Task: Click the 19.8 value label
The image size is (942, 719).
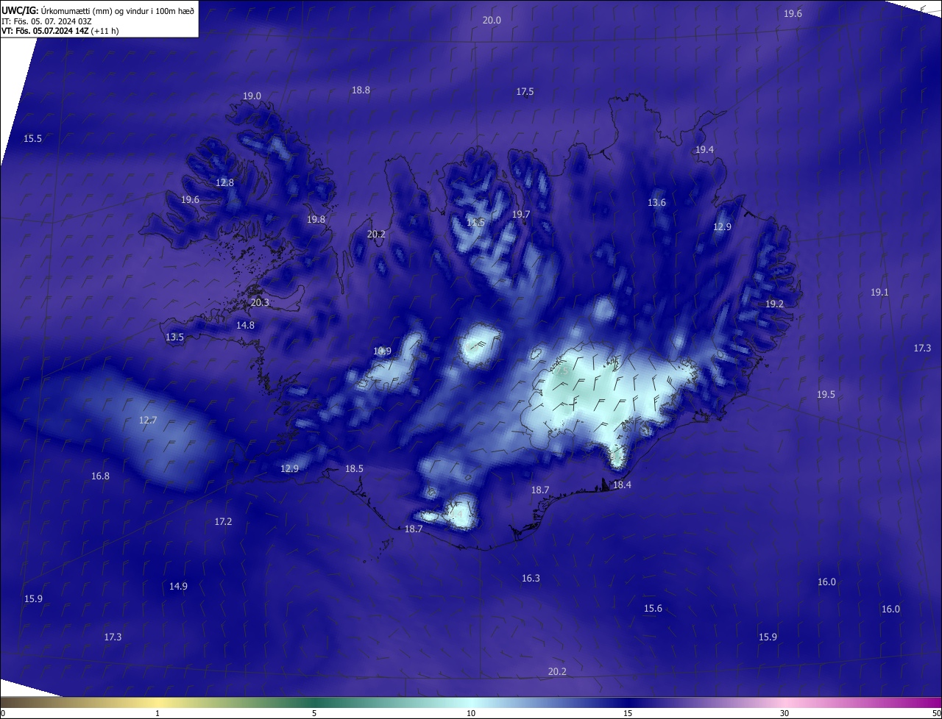Action: (316, 220)
